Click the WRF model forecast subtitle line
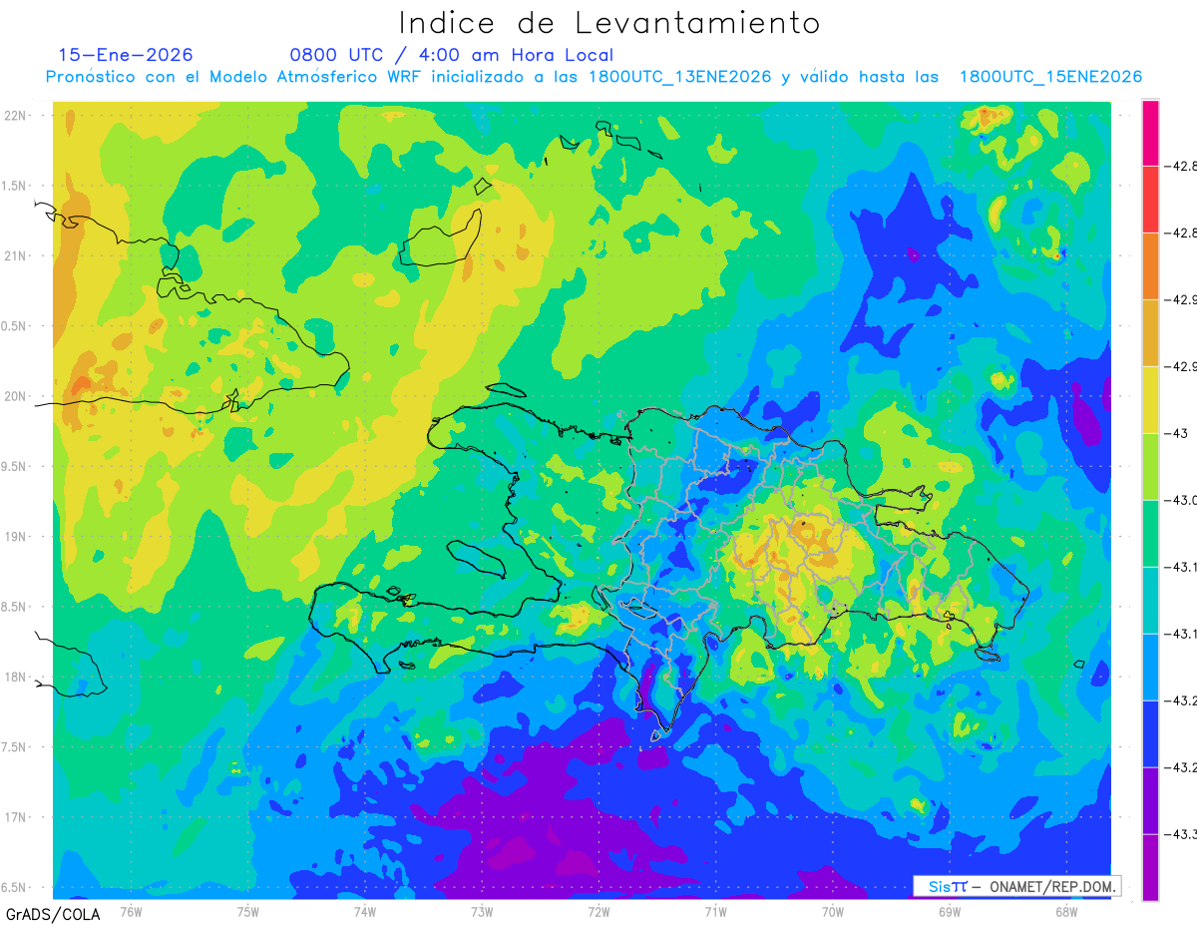Screen dimensions: 1197x925 point(594,77)
